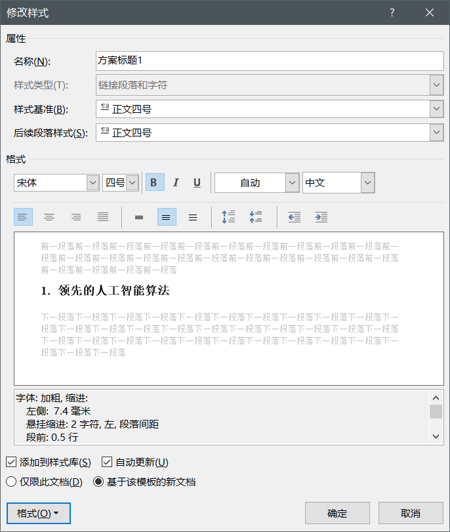Increase paragraph indent
The width and height of the screenshot is (450, 532).
pyautogui.click(x=321, y=217)
